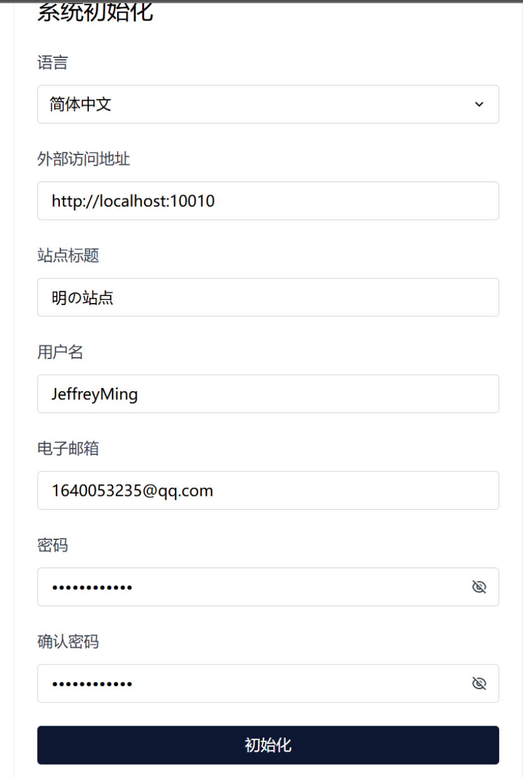The image size is (523, 778).
Task: Click the 系统初始化 page heading
Action: point(95,13)
